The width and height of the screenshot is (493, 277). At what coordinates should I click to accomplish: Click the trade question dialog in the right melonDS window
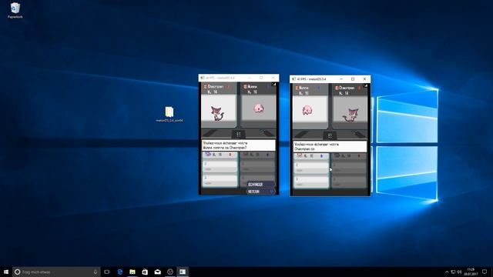coord(330,146)
